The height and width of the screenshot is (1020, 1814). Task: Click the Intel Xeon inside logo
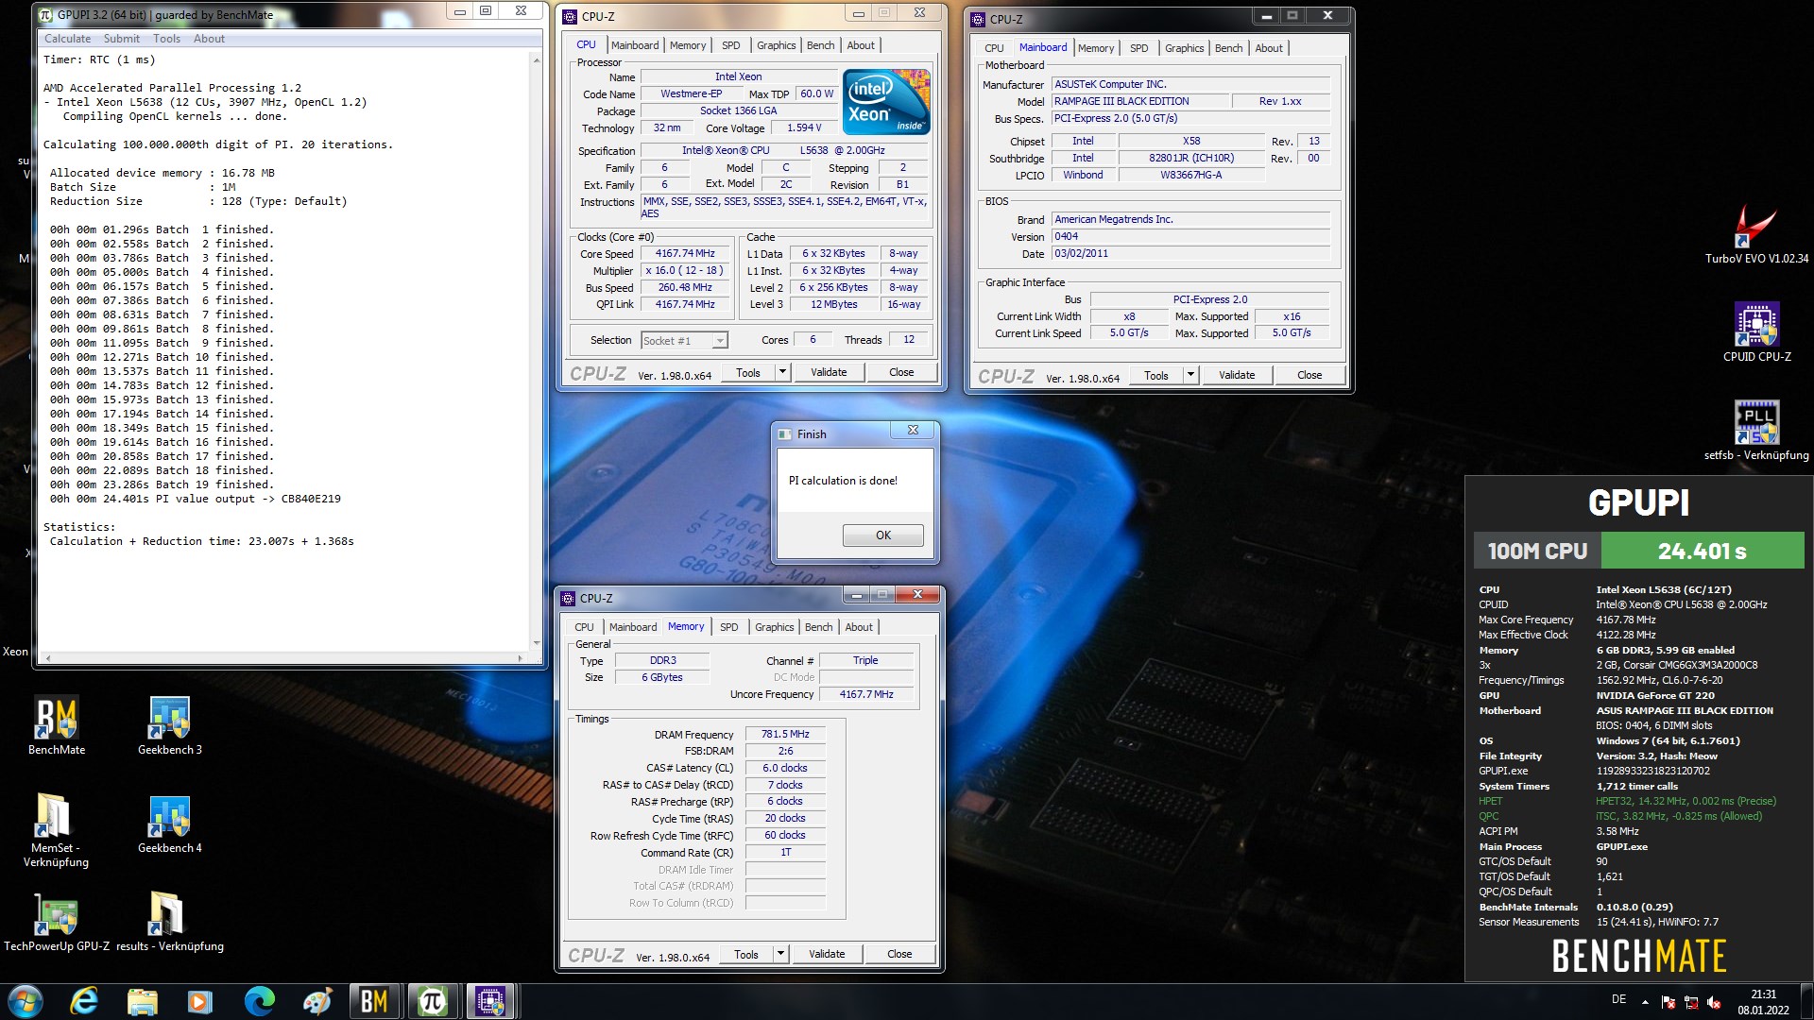click(x=886, y=102)
